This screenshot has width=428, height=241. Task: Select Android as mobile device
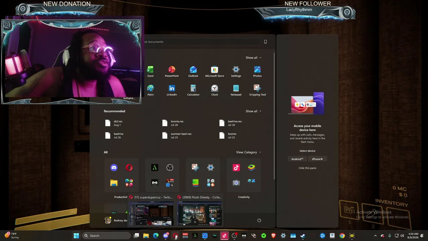[x=297, y=159]
